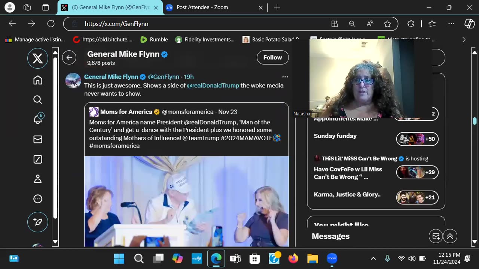Open a new browser tab
This screenshot has width=479, height=269.
click(277, 7)
